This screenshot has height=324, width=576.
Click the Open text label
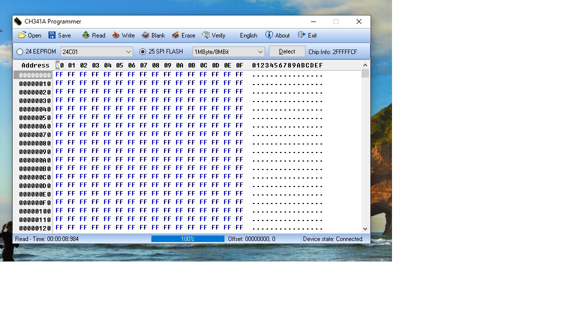point(34,35)
